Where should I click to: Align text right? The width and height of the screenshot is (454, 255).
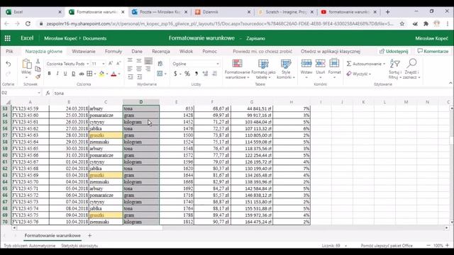pyautogui.click(x=148, y=69)
